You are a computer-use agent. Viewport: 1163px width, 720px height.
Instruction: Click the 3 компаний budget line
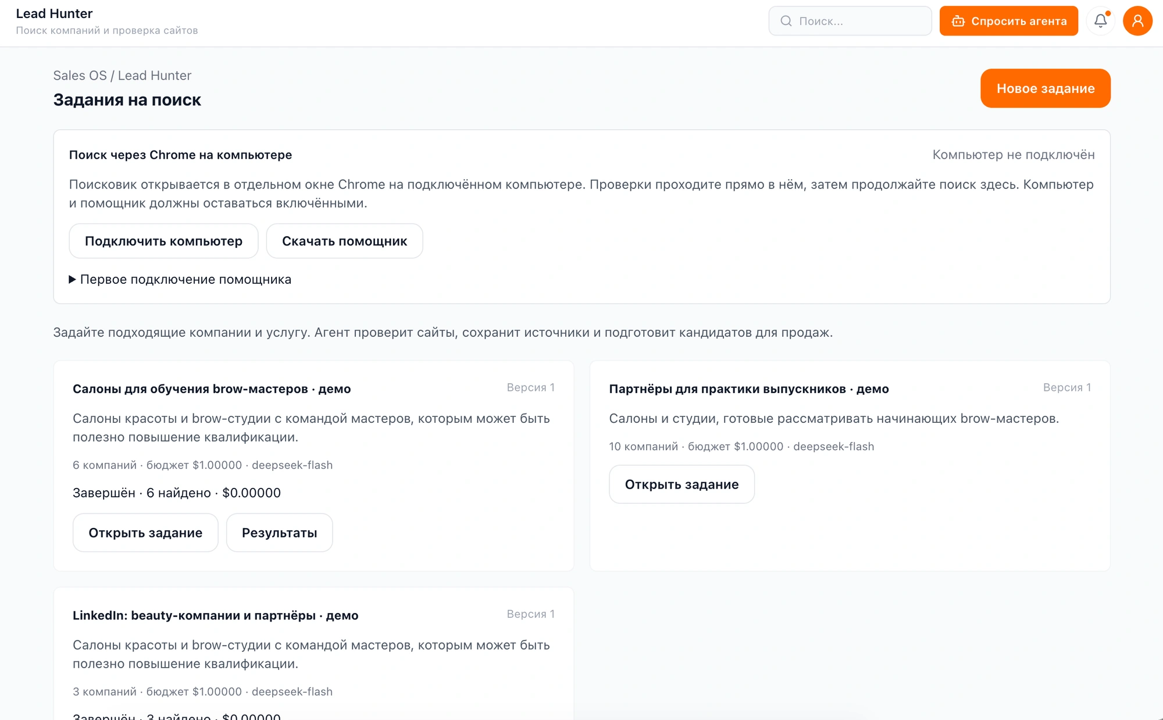click(x=202, y=692)
